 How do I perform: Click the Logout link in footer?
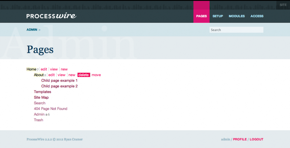(x=256, y=139)
